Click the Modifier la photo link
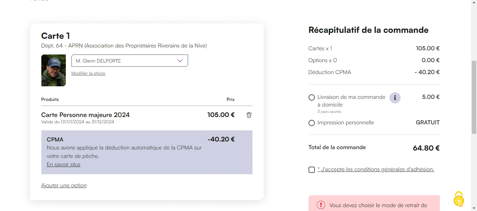 88,73
